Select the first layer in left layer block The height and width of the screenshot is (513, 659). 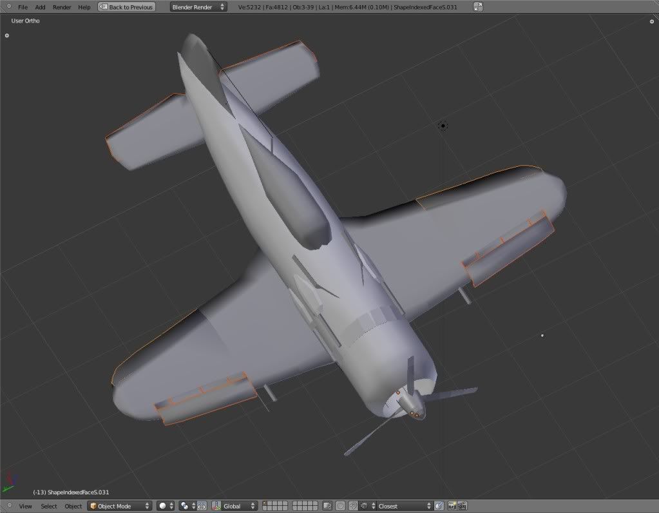(x=265, y=503)
